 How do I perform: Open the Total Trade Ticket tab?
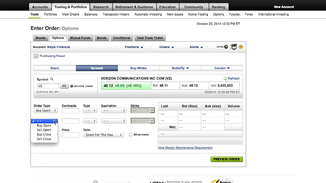(150, 38)
